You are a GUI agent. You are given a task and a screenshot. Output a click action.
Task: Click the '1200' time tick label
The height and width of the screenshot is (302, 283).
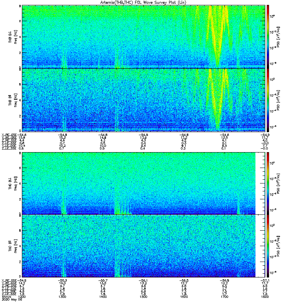point(22,297)
